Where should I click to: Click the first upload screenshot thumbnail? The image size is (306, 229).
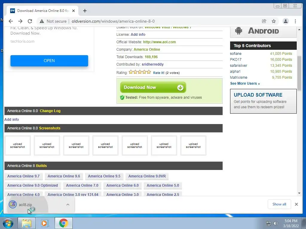(18, 146)
